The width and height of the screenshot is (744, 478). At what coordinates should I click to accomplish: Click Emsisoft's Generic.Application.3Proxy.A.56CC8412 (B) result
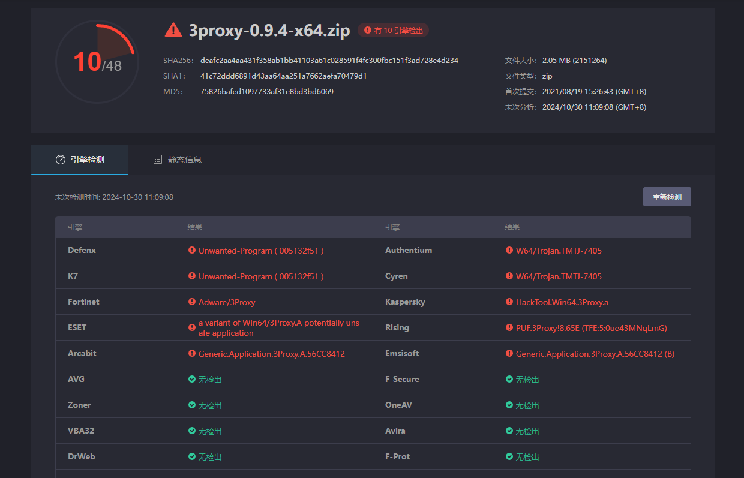tap(595, 354)
